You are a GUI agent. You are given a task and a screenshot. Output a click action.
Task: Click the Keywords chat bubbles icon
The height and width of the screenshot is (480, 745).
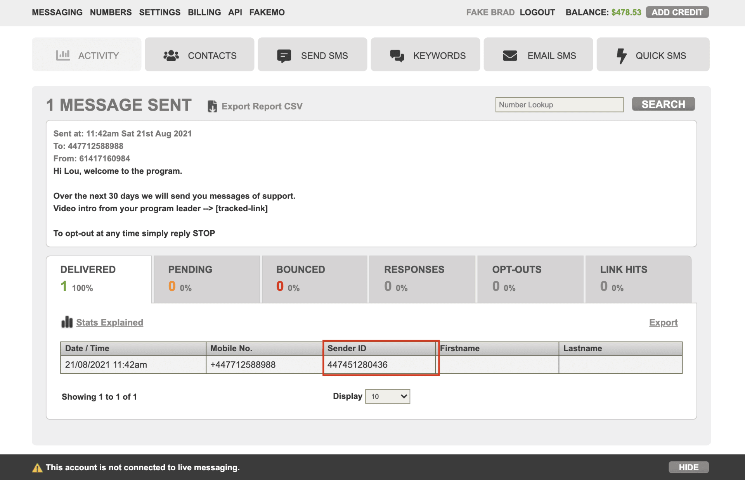tap(397, 56)
